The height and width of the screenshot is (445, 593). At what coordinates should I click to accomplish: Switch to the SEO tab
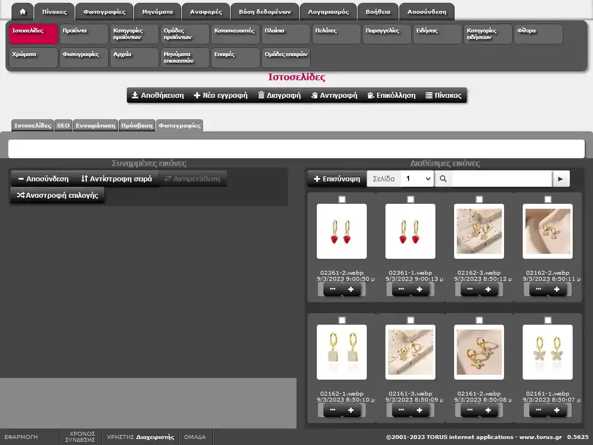click(x=63, y=125)
